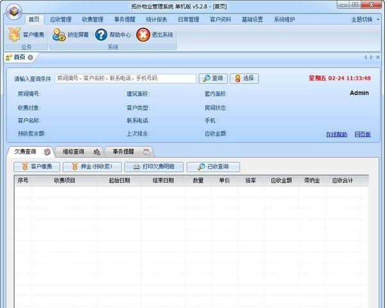Viewport: 385px width, 308px height.
Task: Click the 滞纳金 column header
Action: point(312,180)
